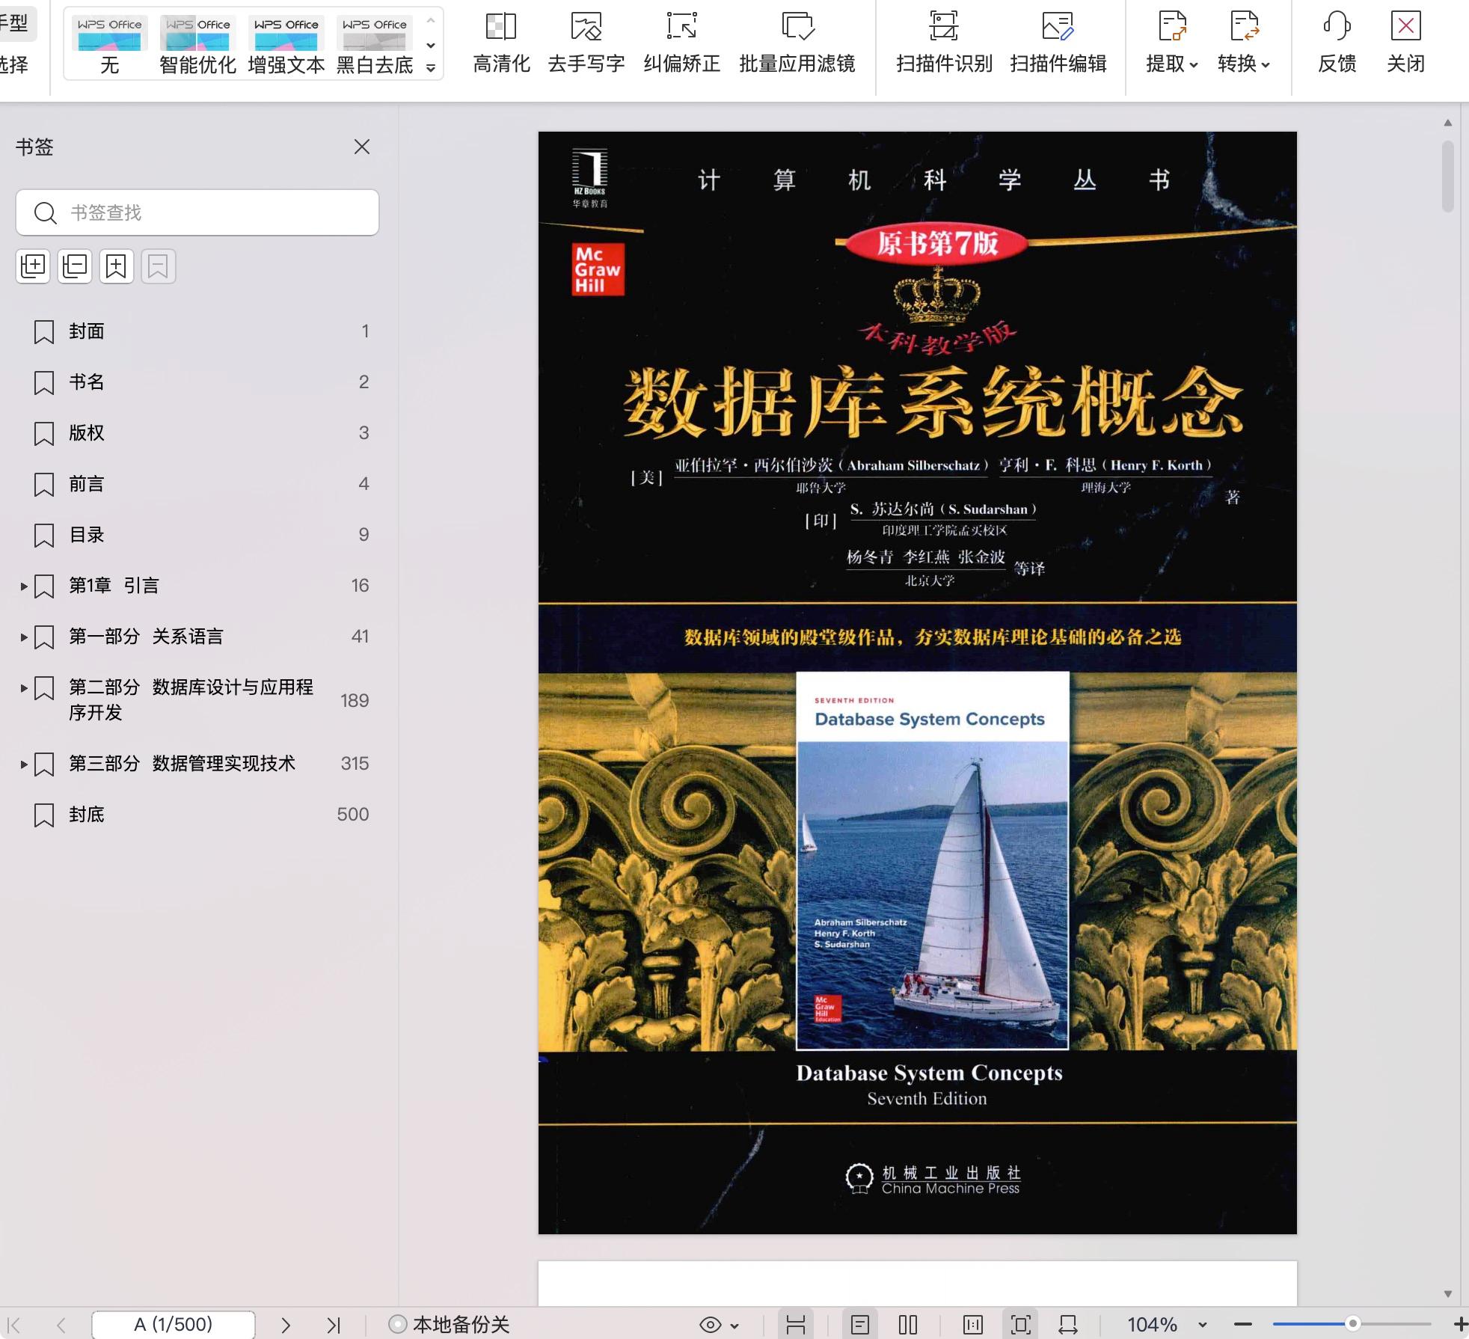Click the book cover page image
The height and width of the screenshot is (1339, 1469).
[918, 683]
